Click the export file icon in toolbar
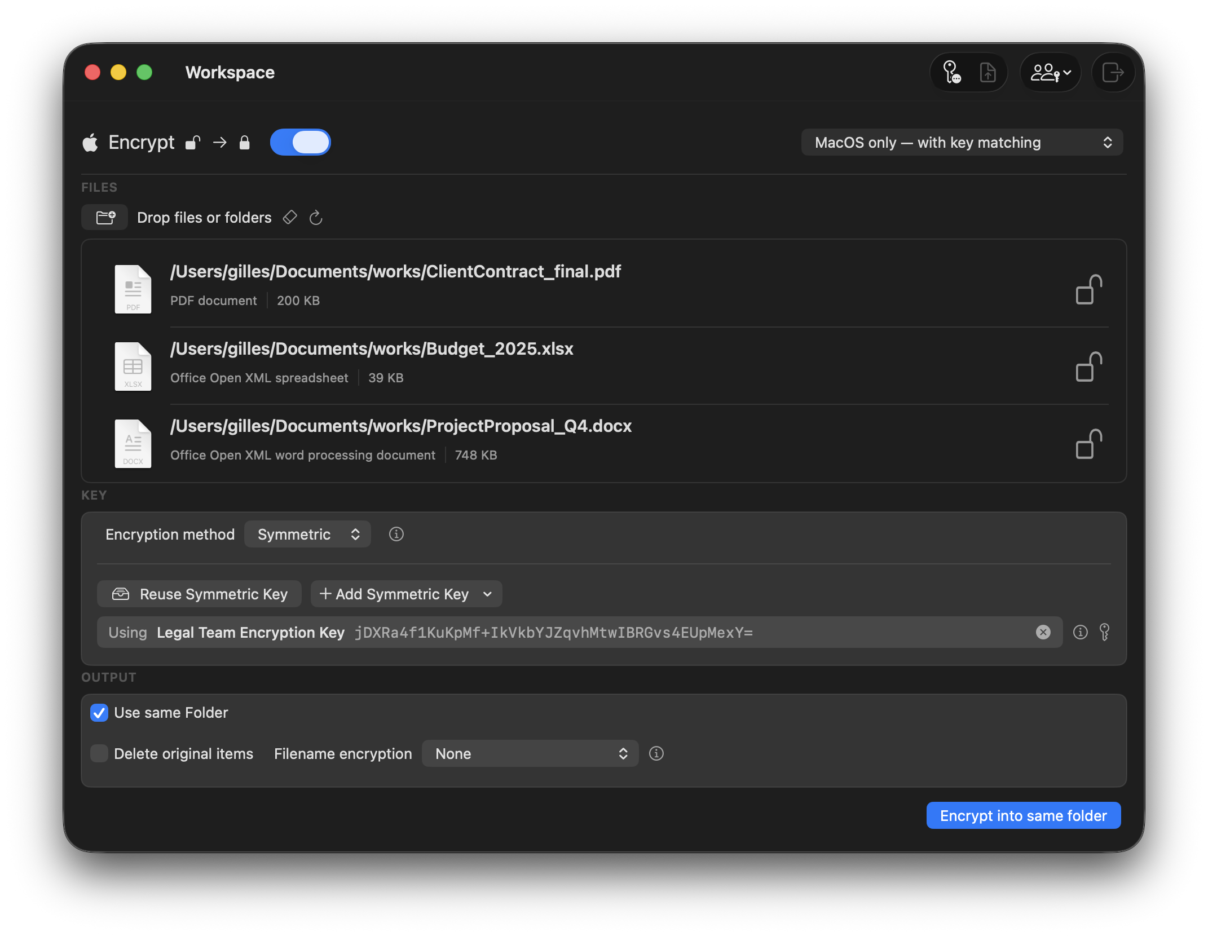 (987, 73)
